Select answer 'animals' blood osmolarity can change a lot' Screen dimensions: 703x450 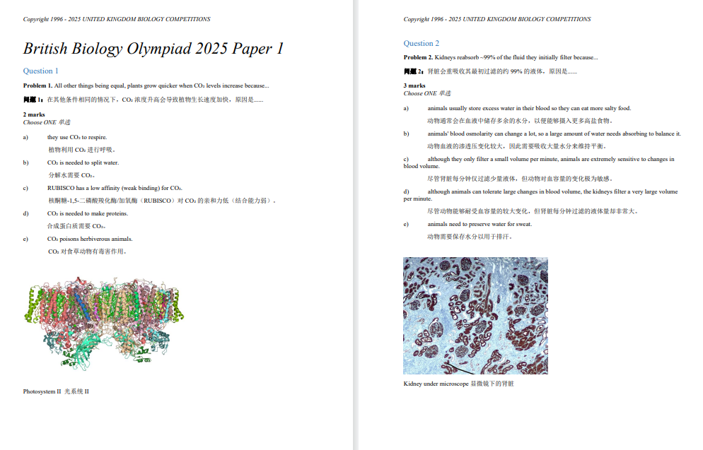554,134
